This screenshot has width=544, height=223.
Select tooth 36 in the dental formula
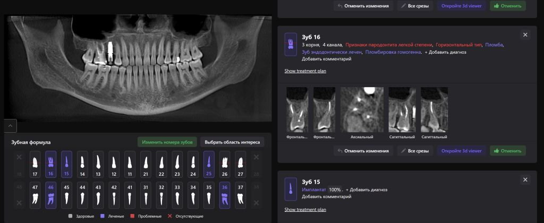pyautogui.click(x=225, y=195)
